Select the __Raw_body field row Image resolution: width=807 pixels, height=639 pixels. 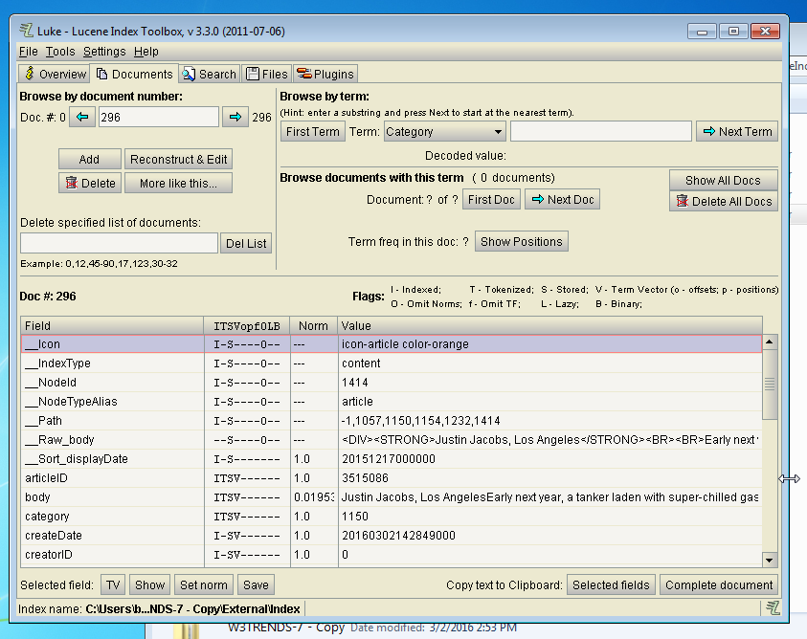[x=392, y=440]
